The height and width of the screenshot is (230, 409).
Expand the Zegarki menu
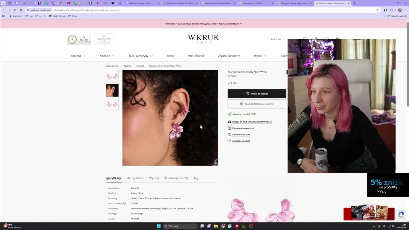(260, 56)
